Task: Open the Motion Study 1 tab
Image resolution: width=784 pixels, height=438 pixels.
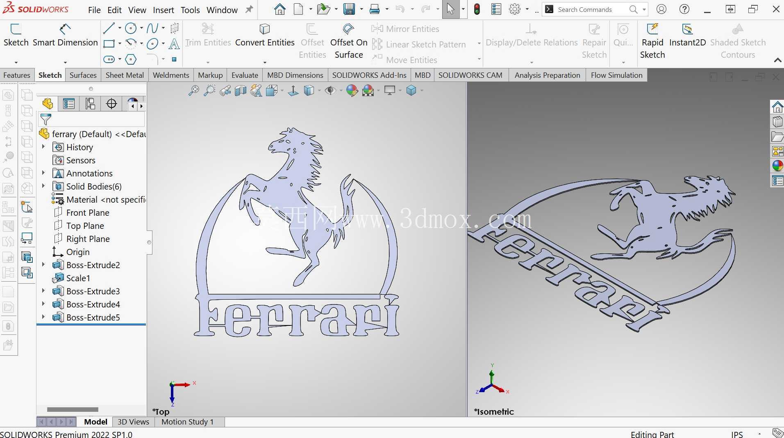Action: tap(188, 422)
